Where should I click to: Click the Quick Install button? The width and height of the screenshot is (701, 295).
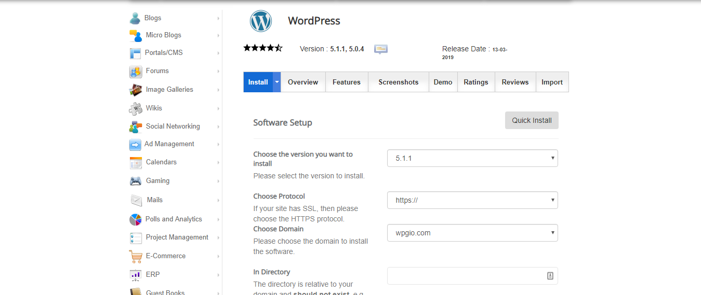click(532, 120)
